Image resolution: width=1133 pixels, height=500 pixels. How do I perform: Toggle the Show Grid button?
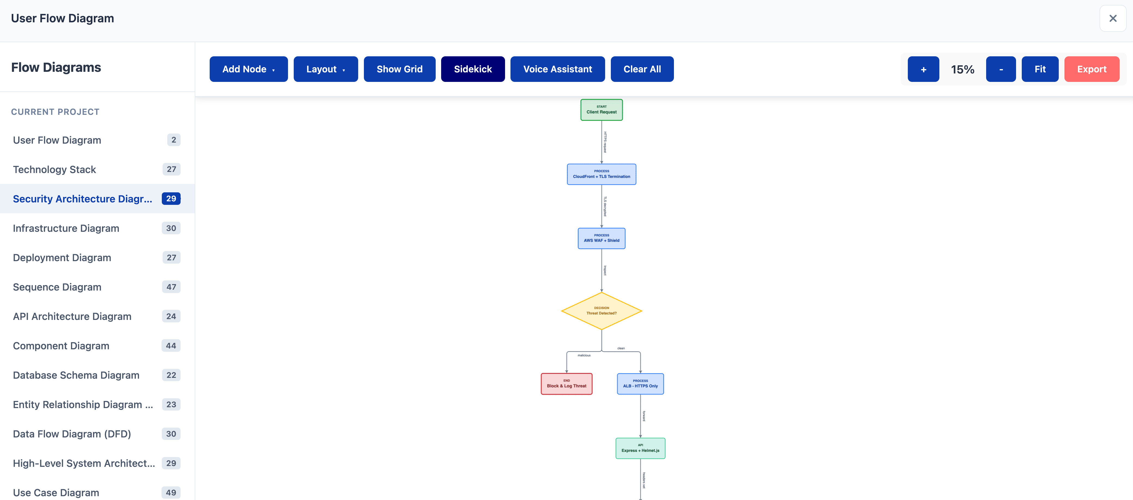coord(399,69)
